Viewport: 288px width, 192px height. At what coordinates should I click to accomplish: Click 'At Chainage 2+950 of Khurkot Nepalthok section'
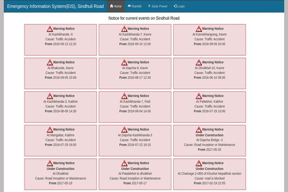tap(209, 174)
